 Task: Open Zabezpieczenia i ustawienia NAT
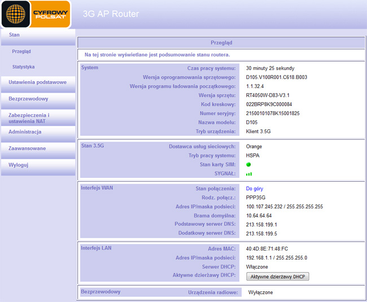click(29, 118)
